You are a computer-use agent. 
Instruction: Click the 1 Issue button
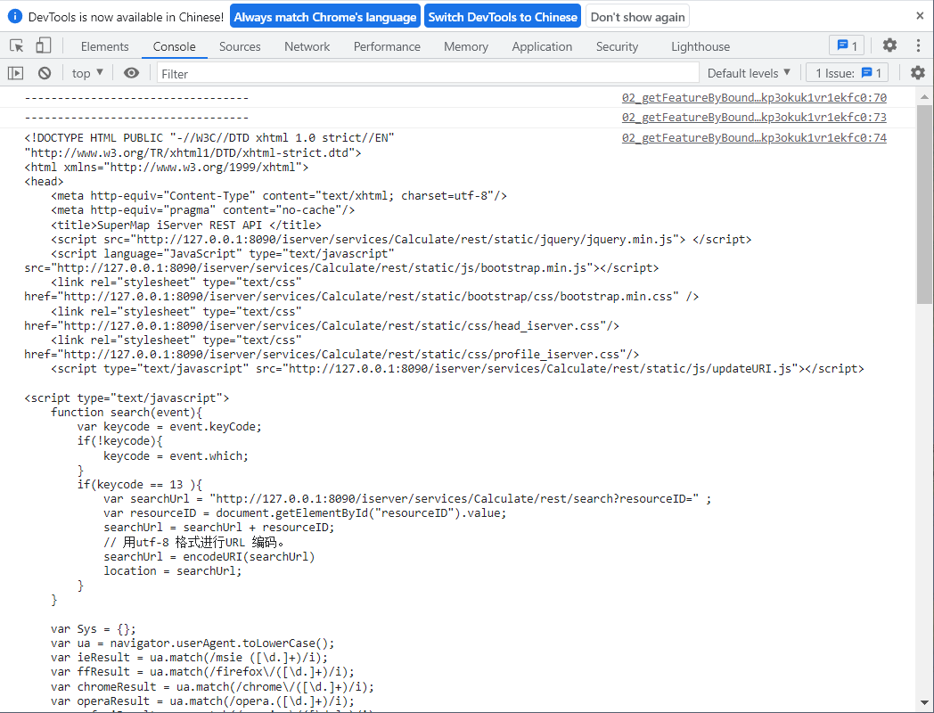(x=847, y=73)
